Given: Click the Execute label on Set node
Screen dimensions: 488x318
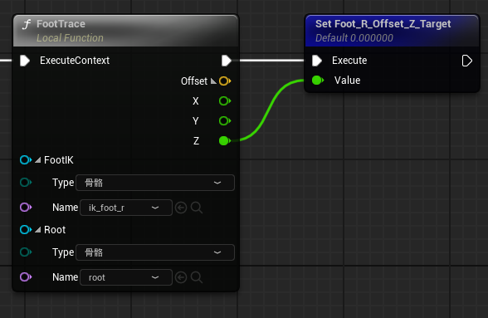Looking at the screenshot, I should 349,61.
